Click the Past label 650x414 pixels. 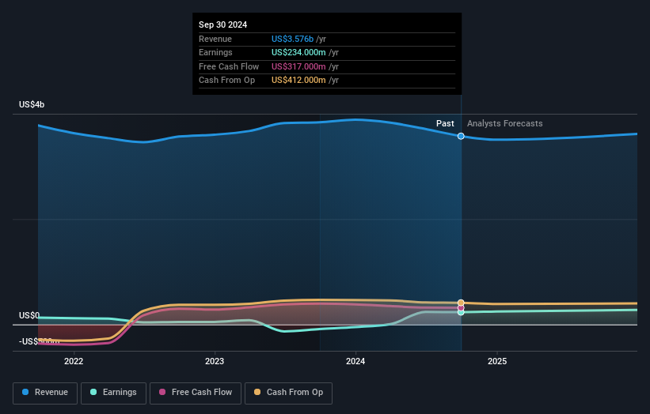(445, 123)
